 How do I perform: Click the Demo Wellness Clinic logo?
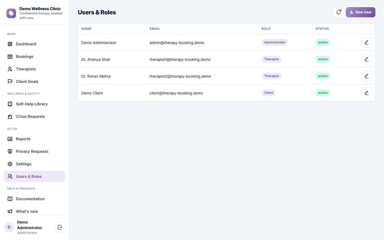click(x=11, y=13)
